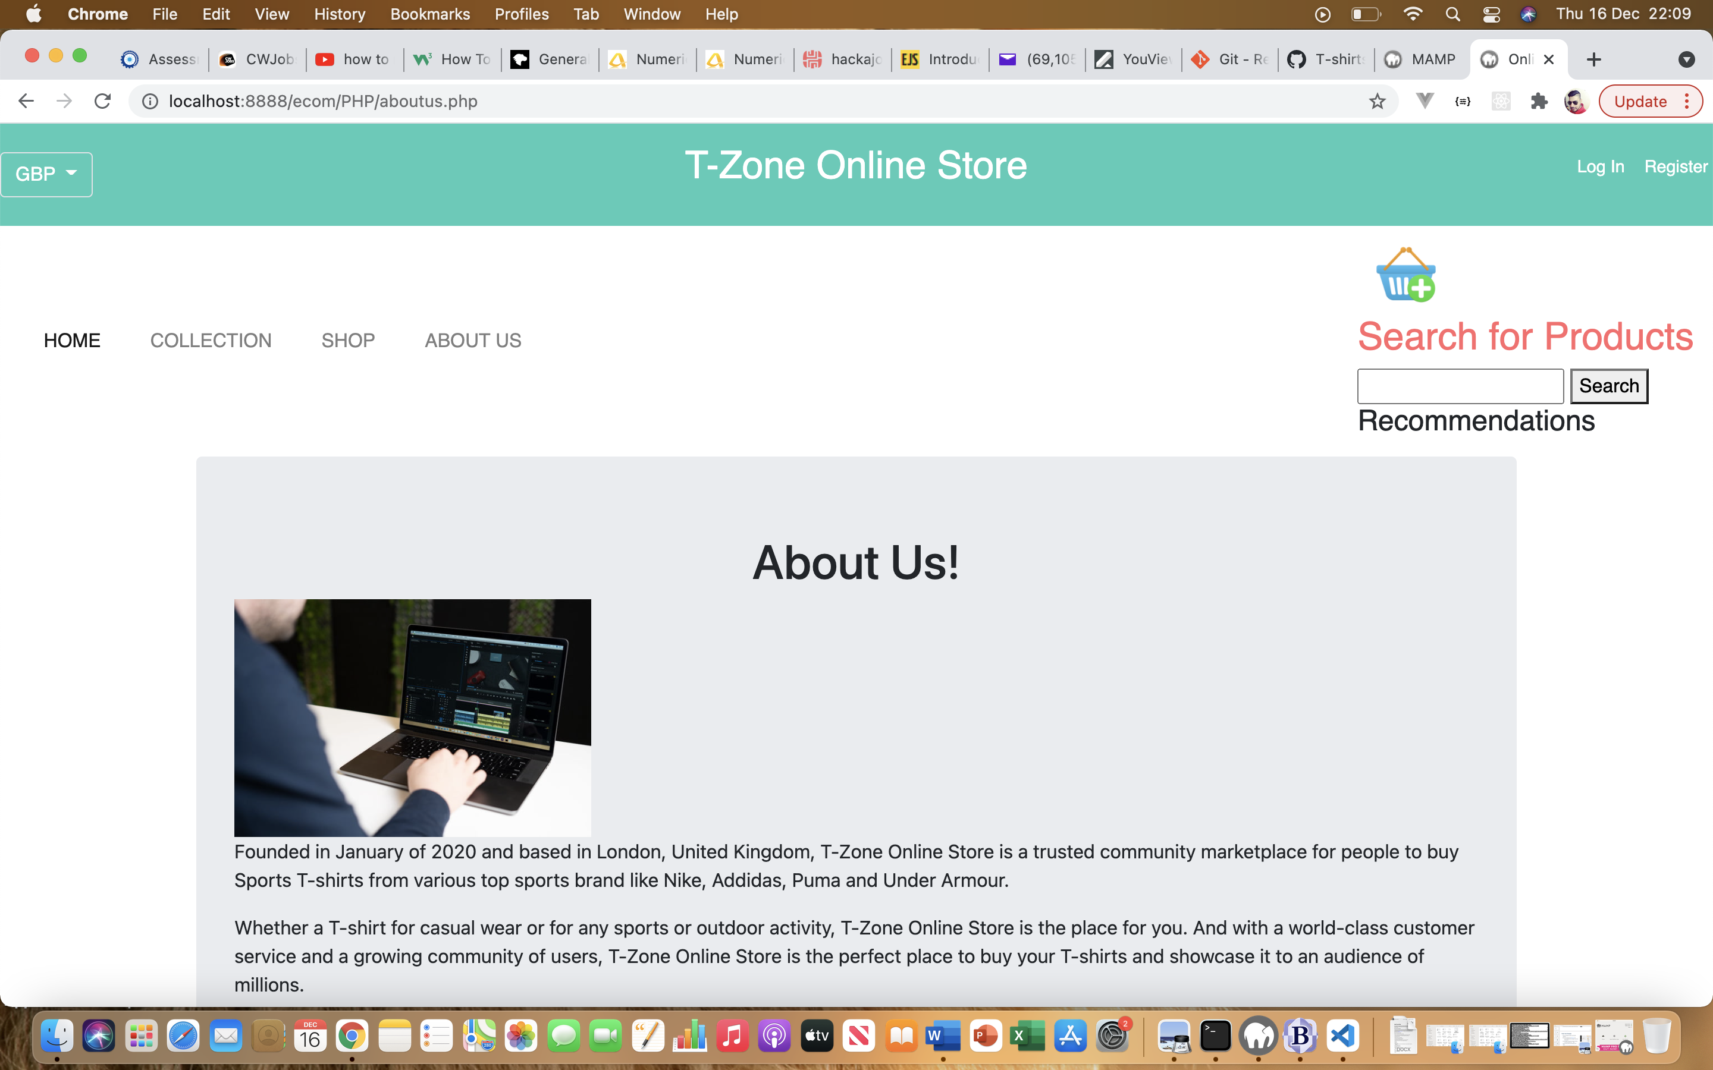The width and height of the screenshot is (1713, 1070).
Task: Open the Vue devtools extension icon
Action: [x=1424, y=101]
